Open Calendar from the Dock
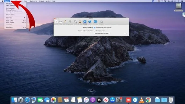 [66, 100]
